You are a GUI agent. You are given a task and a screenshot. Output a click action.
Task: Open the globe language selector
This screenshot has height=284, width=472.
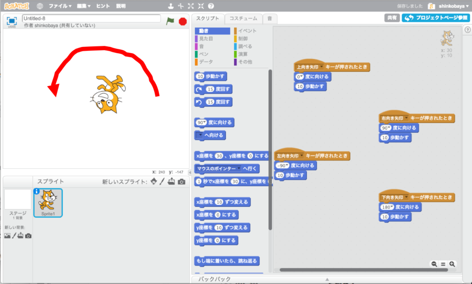(x=40, y=6)
